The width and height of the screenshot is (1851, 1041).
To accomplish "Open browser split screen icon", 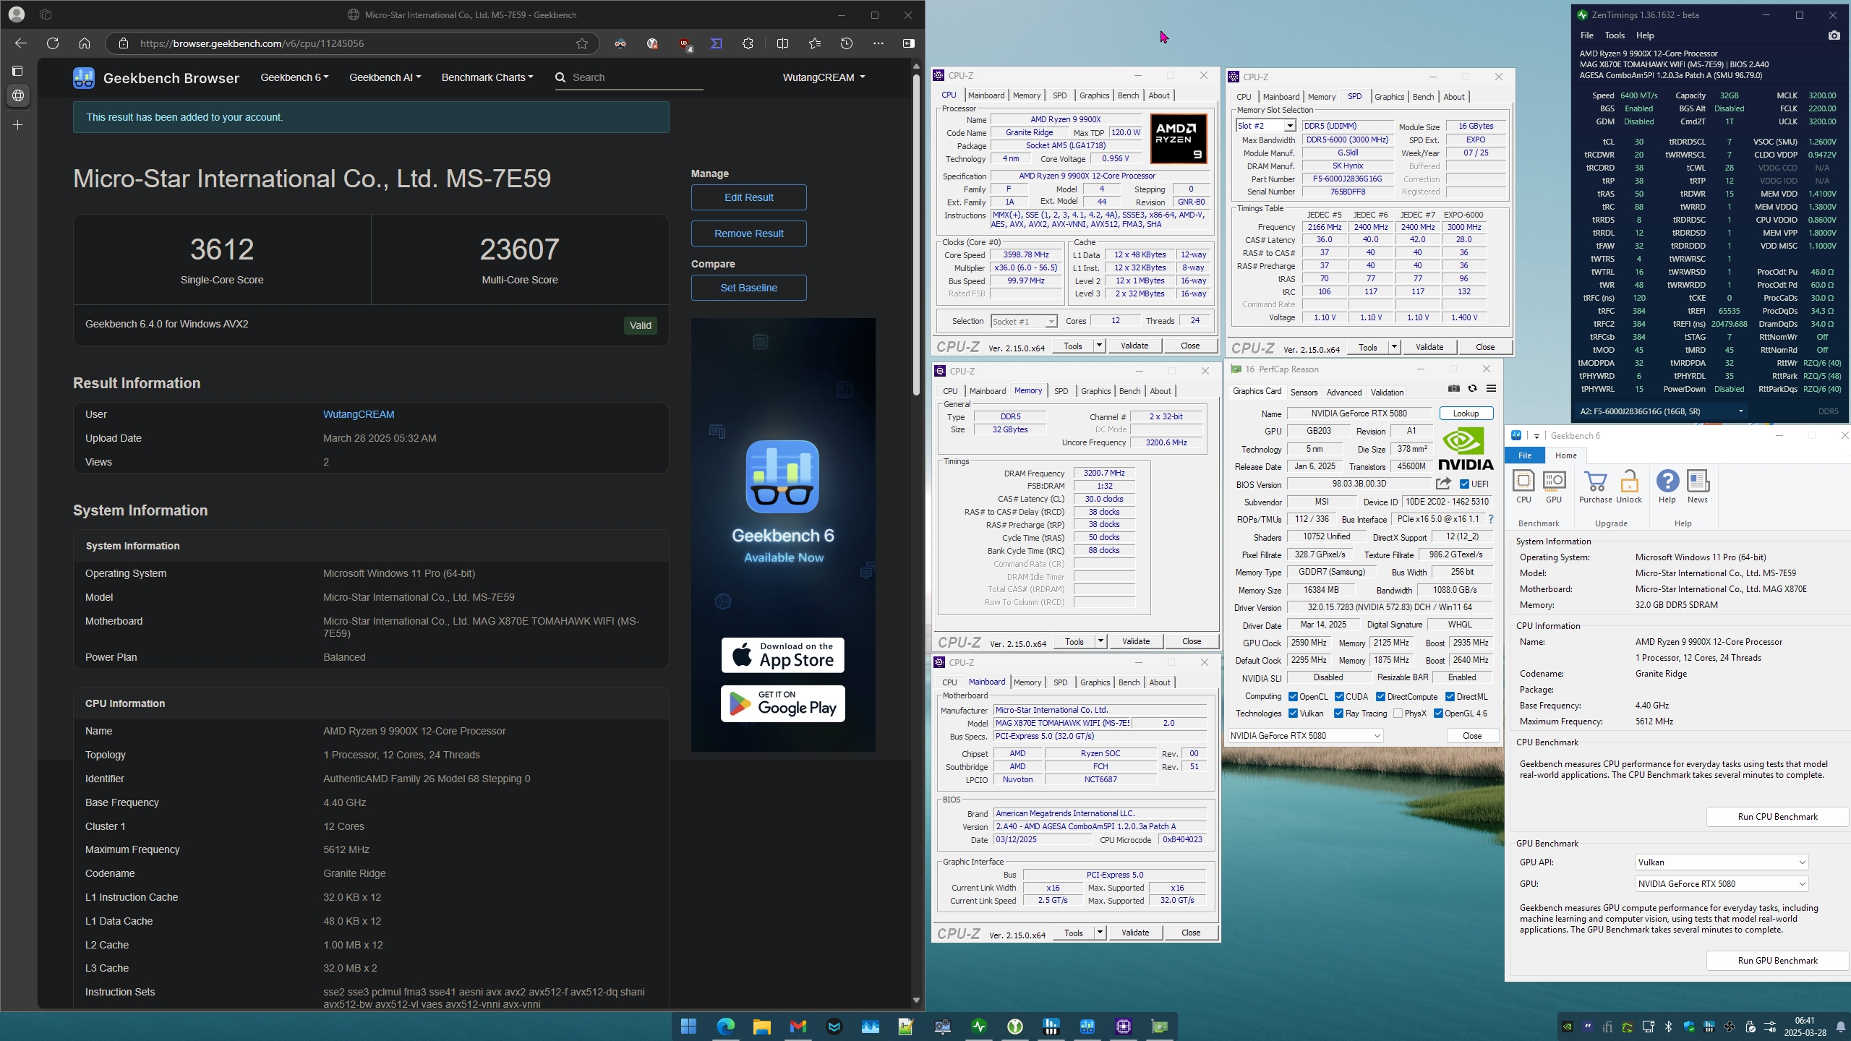I will coord(782,43).
